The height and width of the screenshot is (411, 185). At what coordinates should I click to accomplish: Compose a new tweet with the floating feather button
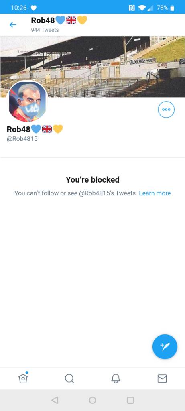tap(165, 346)
